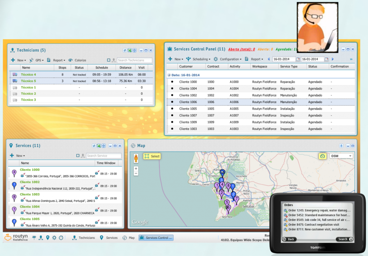This screenshot has height=256, width=368.
Task: Open the OSM map type dropdown
Action: coord(341,156)
